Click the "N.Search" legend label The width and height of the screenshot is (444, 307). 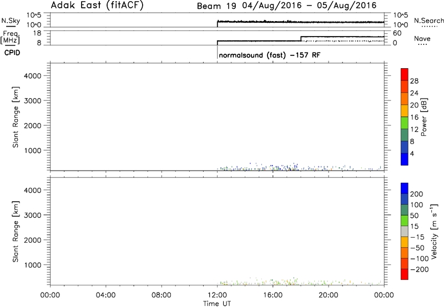[428, 21]
